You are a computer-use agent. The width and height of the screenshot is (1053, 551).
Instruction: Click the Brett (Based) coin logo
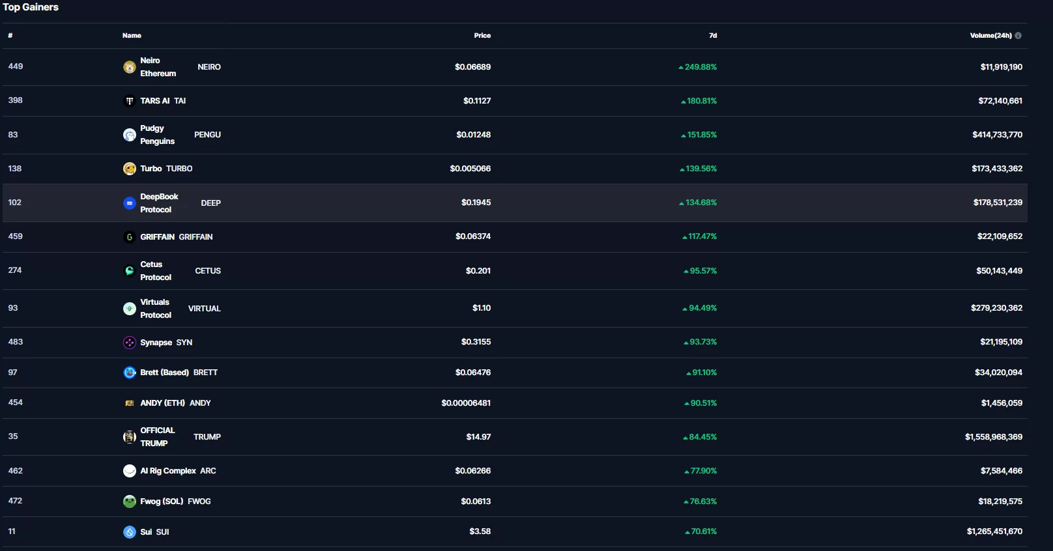click(130, 373)
